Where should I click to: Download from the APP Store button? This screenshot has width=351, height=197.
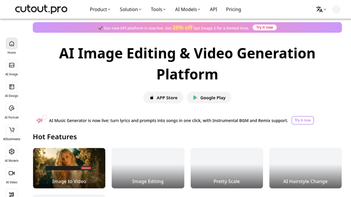[163, 98]
